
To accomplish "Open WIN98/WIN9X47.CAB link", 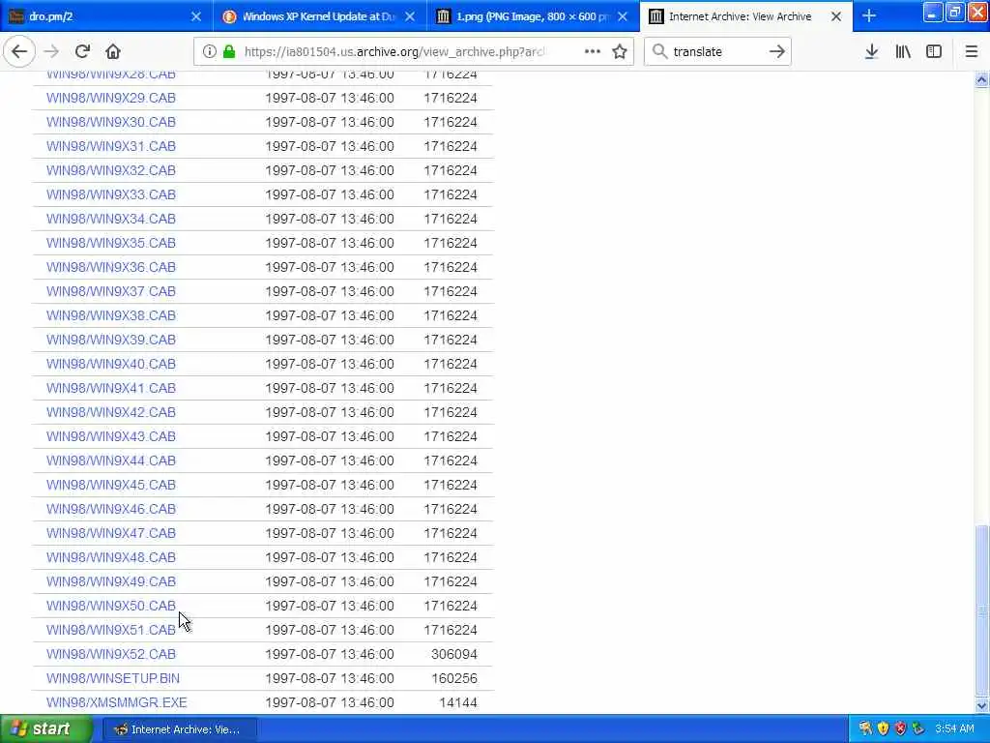I will [x=110, y=533].
